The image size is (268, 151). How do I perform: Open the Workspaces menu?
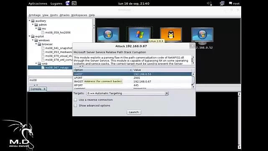79,15
